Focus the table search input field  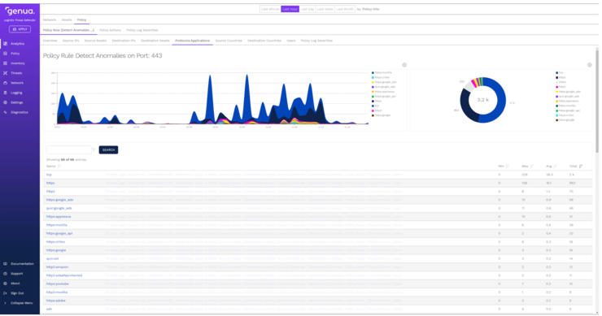68,150
